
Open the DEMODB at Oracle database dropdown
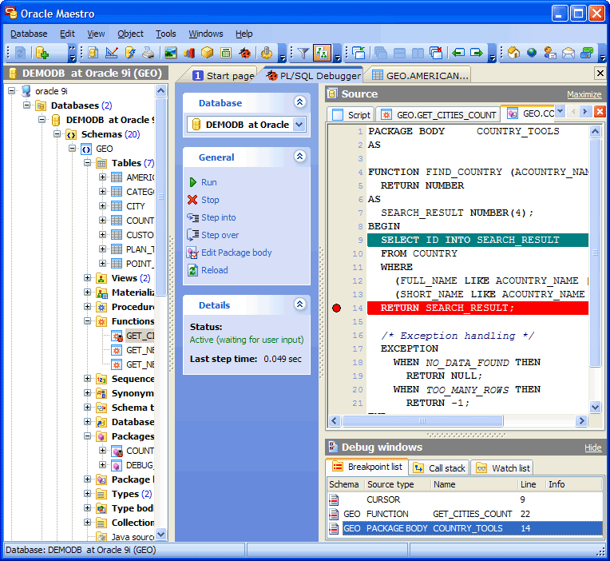pos(299,125)
